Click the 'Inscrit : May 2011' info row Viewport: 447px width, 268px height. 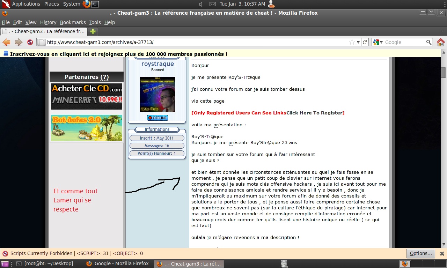[157, 138]
